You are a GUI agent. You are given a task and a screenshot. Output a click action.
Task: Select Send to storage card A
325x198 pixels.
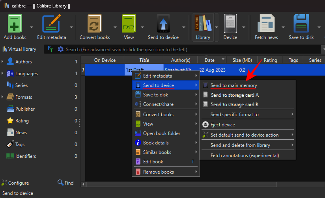coord(248,95)
